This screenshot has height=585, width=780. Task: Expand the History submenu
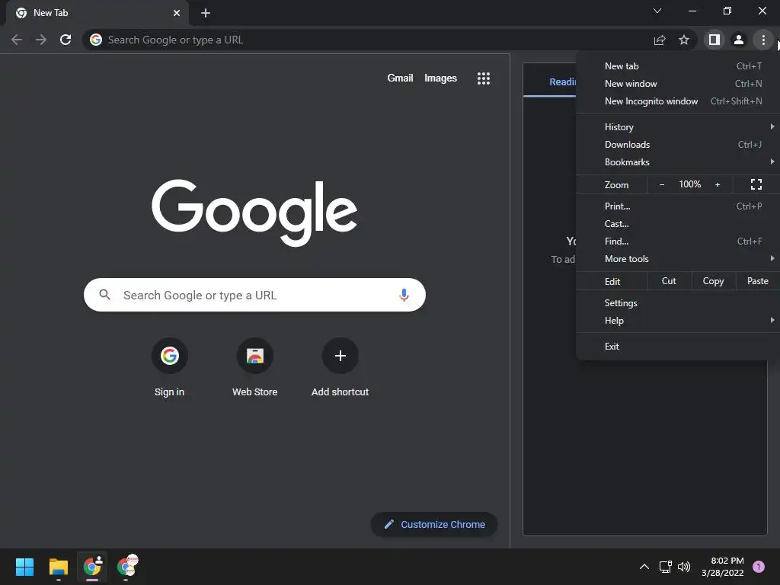678,127
